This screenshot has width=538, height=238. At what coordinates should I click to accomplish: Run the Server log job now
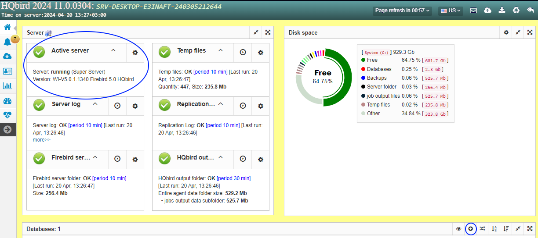coord(117,106)
